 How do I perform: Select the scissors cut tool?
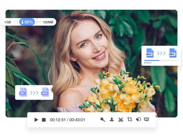coord(121,120)
